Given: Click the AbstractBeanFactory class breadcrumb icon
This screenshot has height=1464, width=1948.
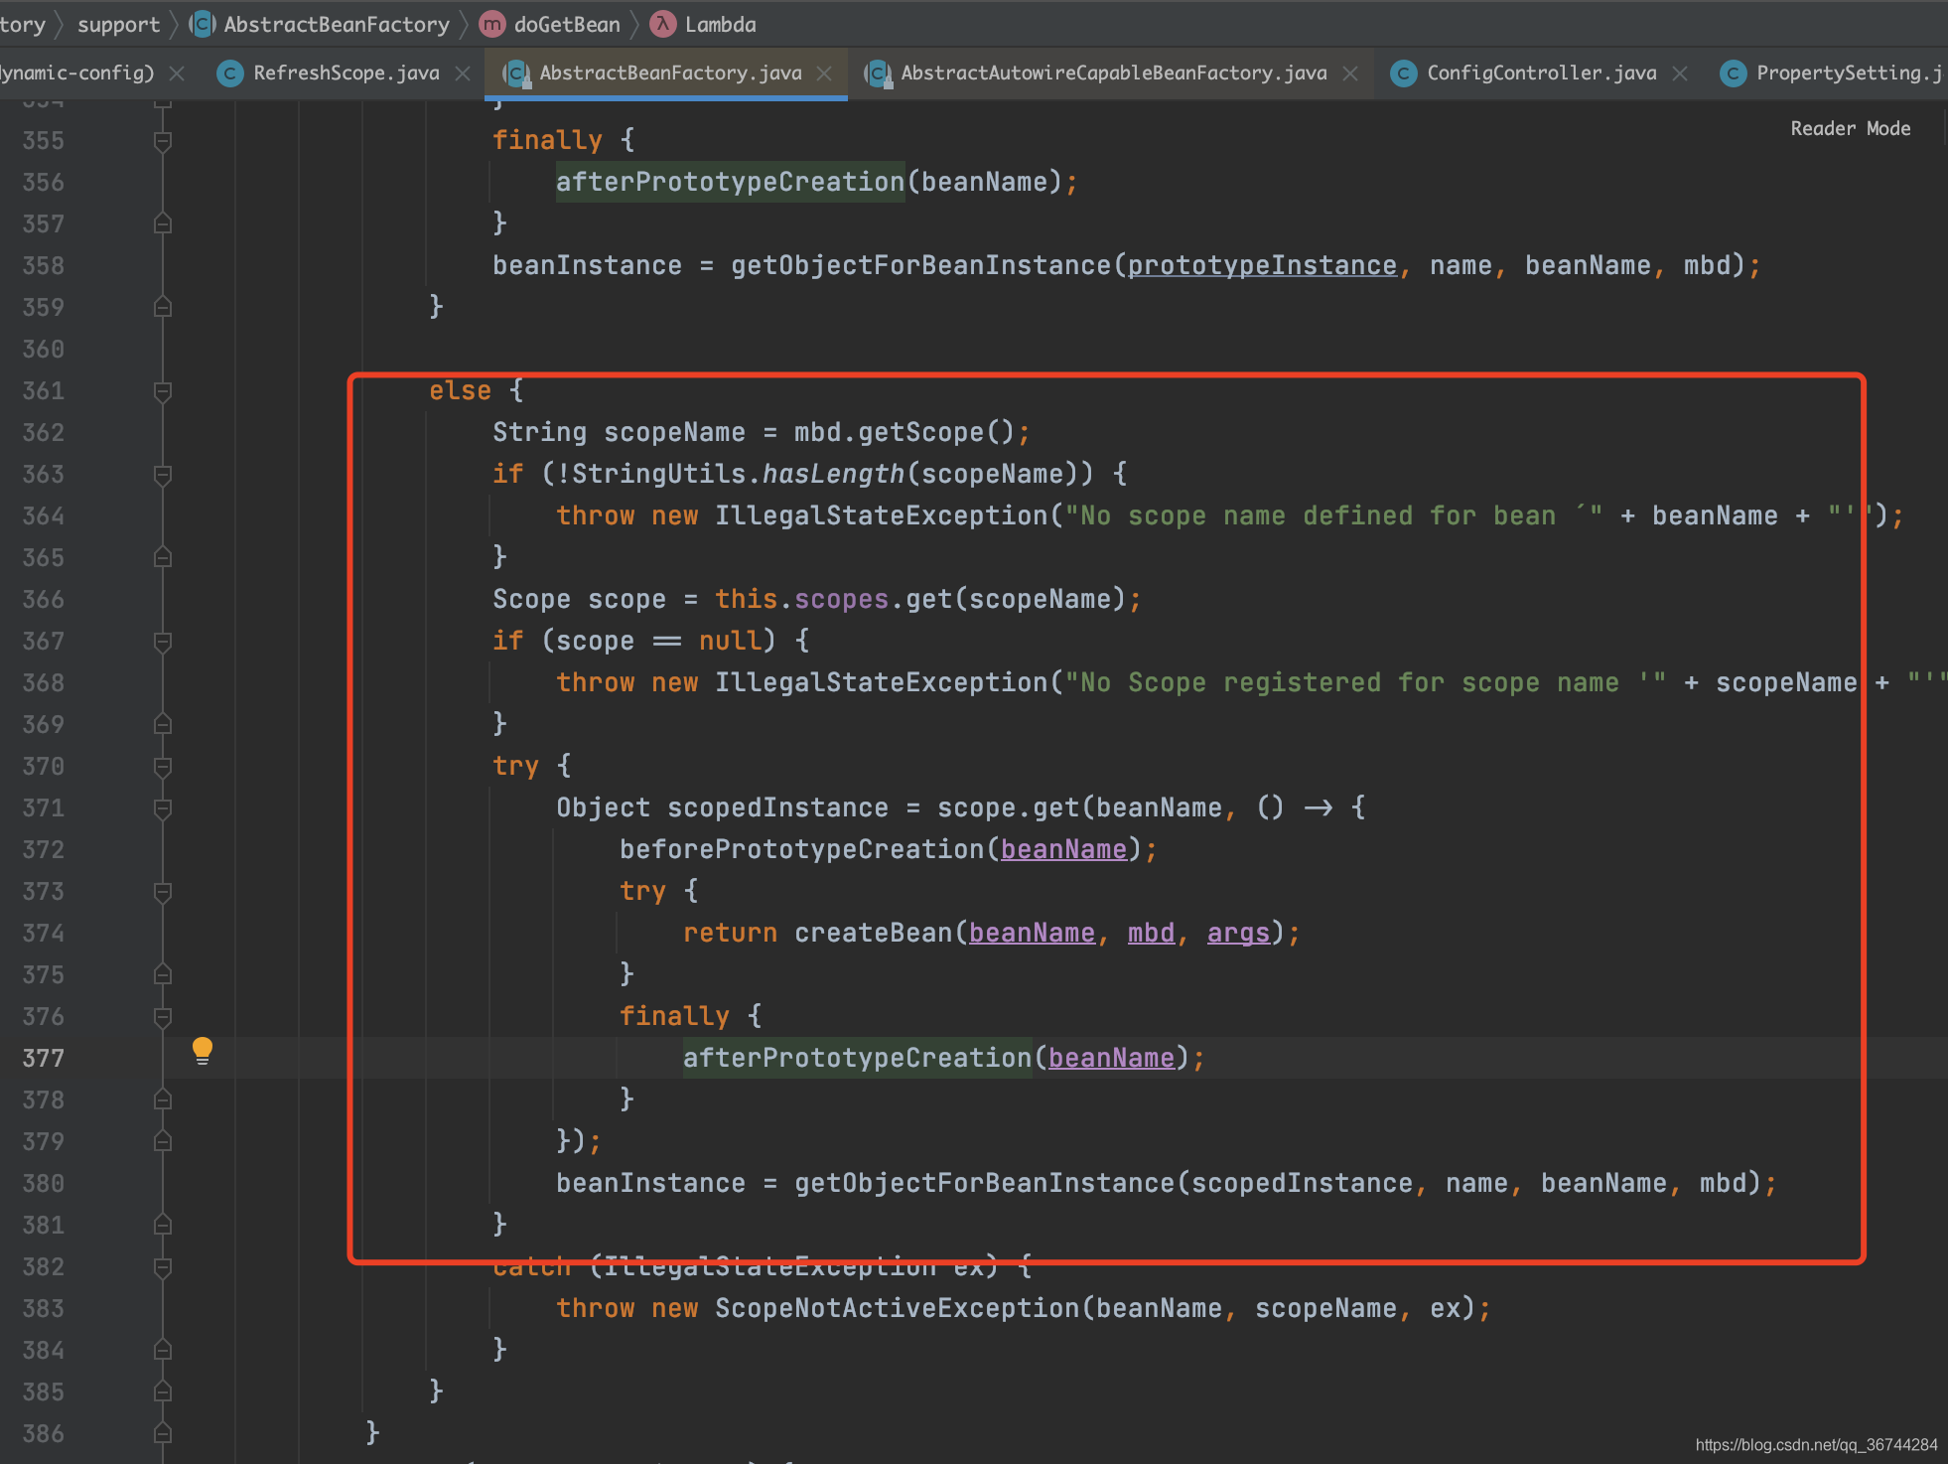Looking at the screenshot, I should click(203, 24).
